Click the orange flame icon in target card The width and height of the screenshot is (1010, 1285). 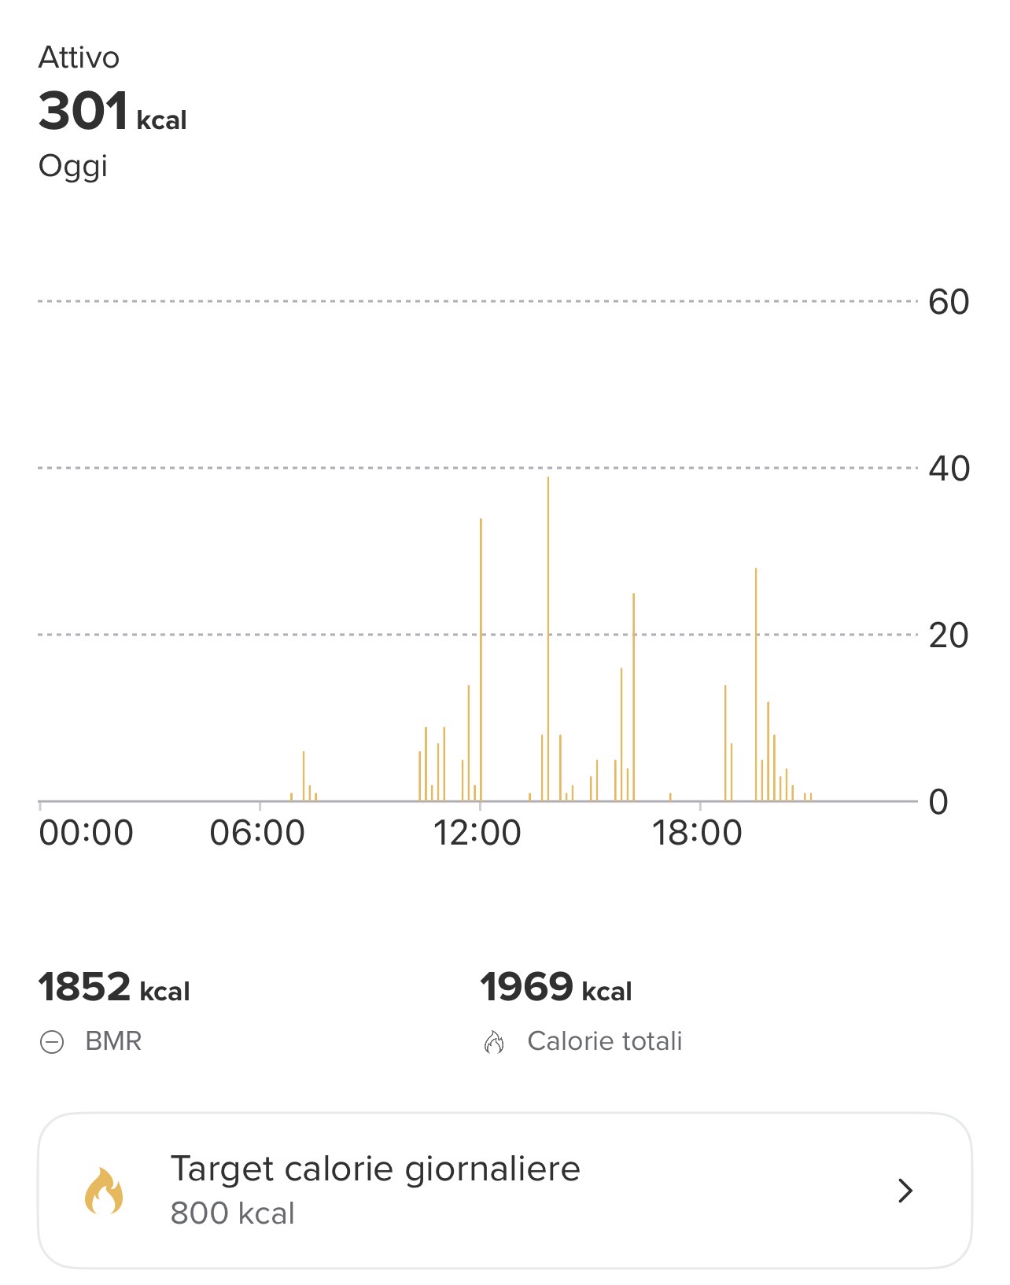tap(104, 1190)
